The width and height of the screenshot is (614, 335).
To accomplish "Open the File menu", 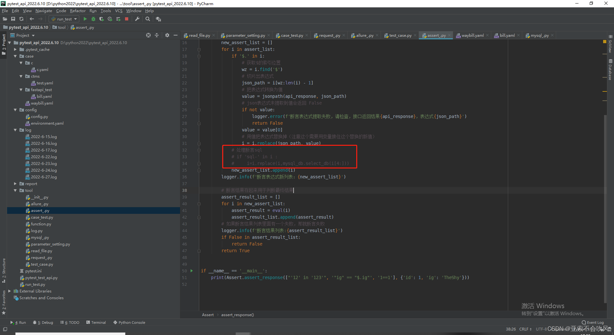I will 5,11.
